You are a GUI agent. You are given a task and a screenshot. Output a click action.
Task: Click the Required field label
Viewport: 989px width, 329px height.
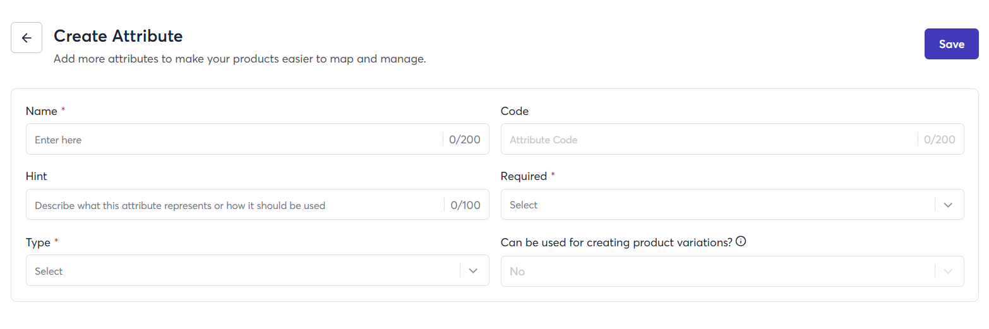pos(524,176)
